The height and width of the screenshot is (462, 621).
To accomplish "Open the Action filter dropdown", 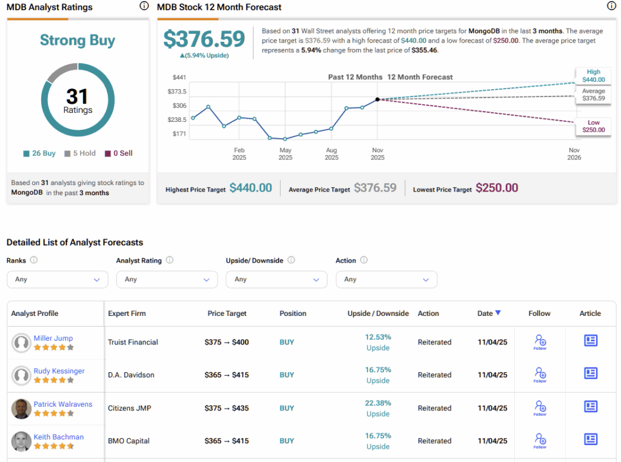I will tap(386, 280).
